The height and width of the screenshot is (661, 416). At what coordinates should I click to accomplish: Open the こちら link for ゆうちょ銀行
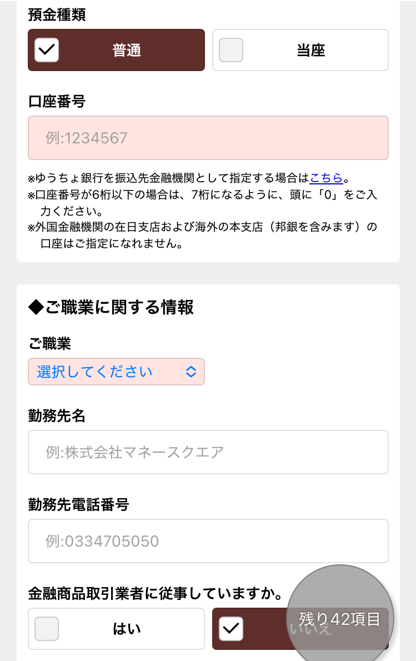[326, 178]
